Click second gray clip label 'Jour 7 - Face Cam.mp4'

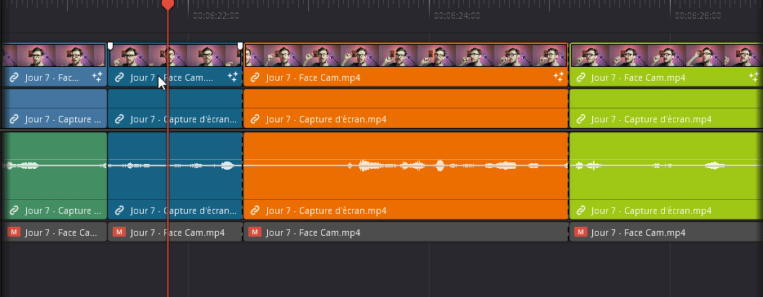pos(177,233)
